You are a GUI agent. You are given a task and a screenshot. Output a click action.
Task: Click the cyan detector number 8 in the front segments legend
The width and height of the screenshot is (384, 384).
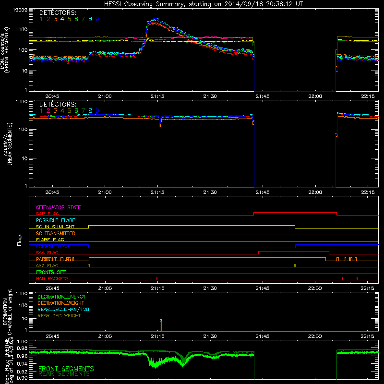[90, 19]
